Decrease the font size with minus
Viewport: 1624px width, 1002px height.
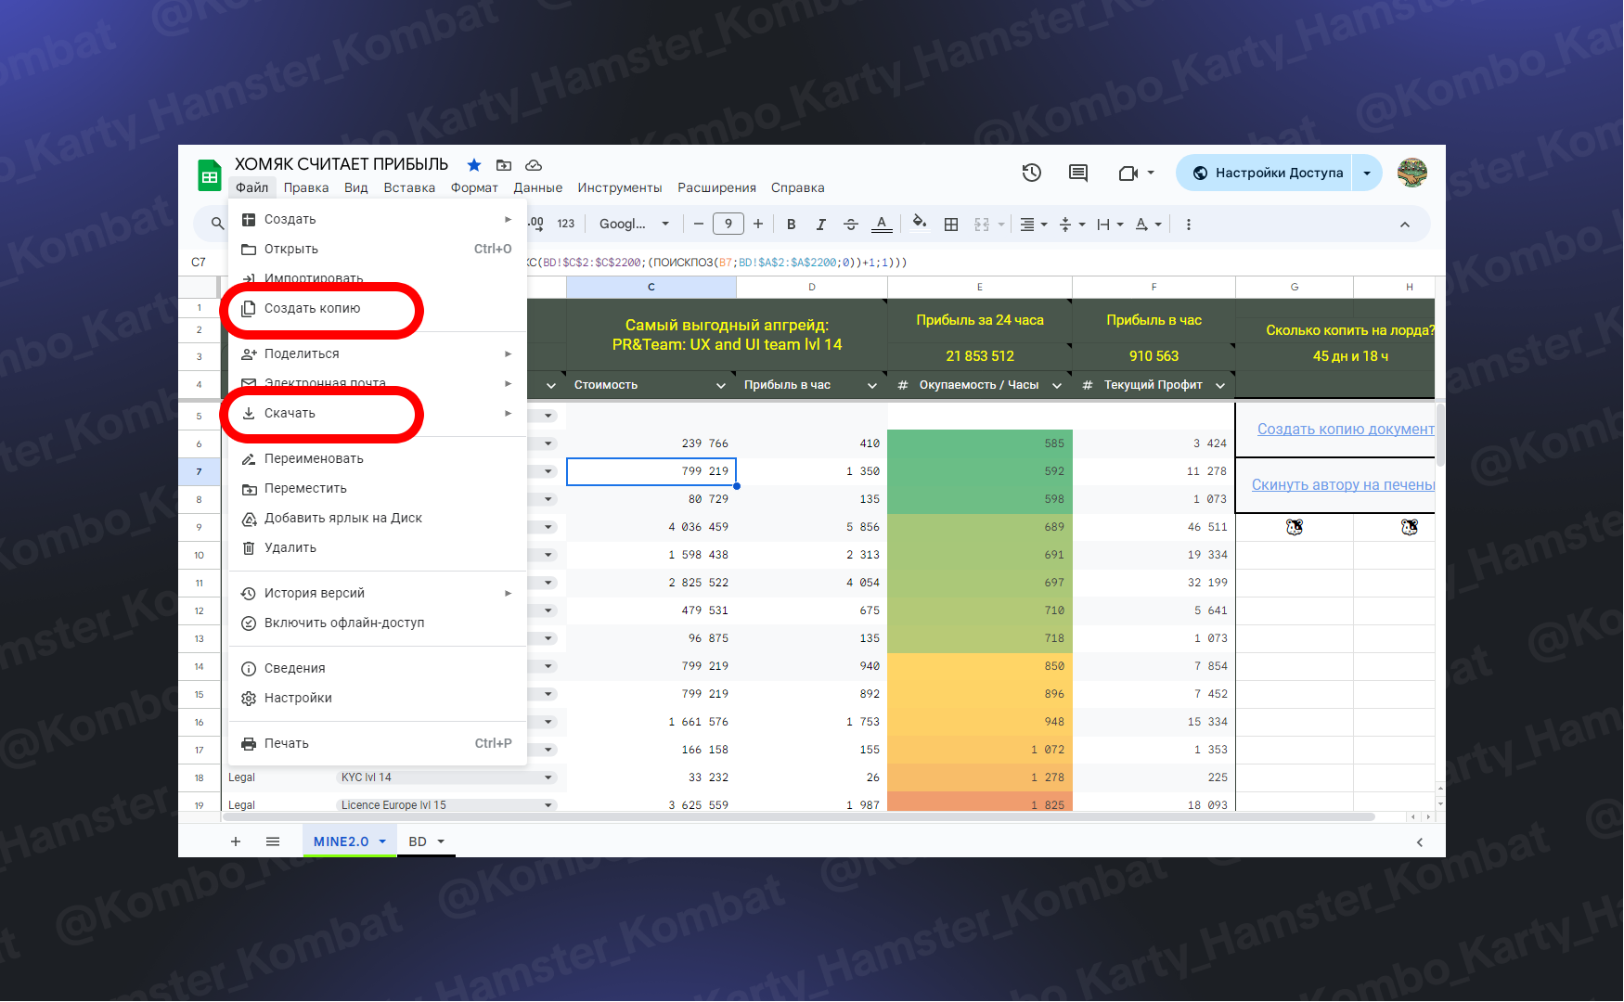click(699, 224)
